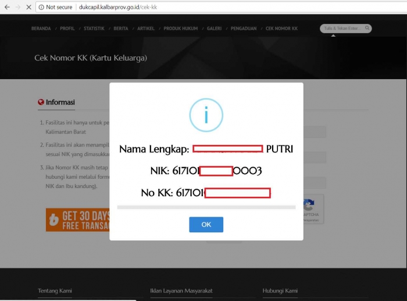The image size is (407, 301).
Task: Click the search magnifier icon in navigation
Action: tap(367, 29)
